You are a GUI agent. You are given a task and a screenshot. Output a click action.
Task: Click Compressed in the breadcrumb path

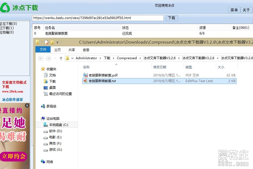(x=127, y=58)
